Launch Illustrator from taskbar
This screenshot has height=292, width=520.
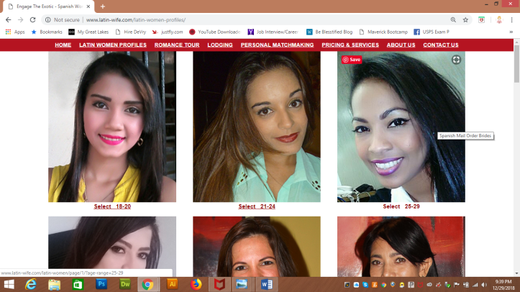pos(173,284)
